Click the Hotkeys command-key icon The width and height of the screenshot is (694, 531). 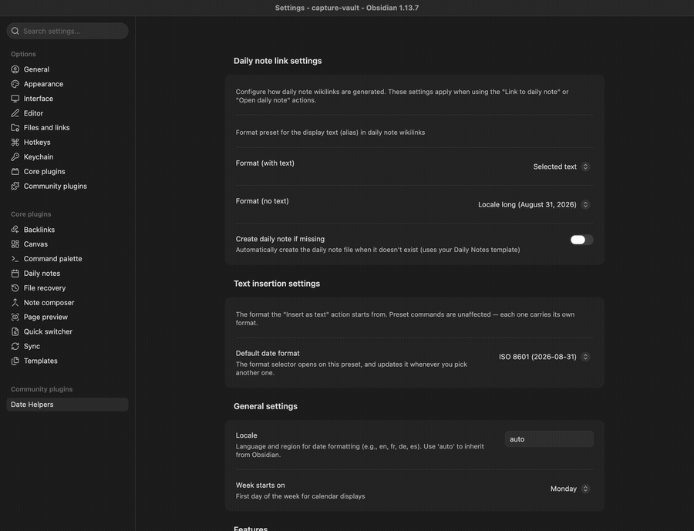[x=15, y=143]
